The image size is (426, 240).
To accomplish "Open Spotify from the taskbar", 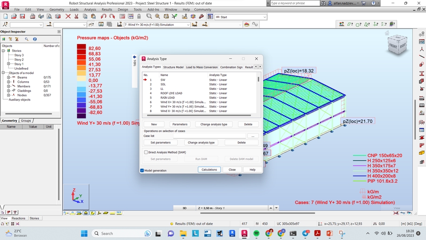I will pyautogui.click(x=256, y=233).
